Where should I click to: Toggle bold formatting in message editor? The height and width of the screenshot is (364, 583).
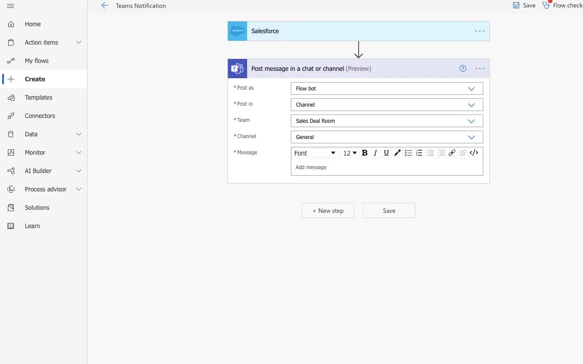click(x=364, y=153)
